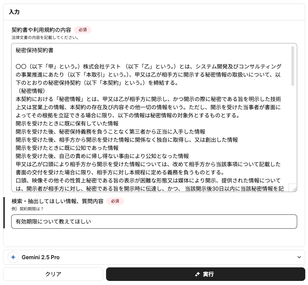Select the 検索・抽出してほしい情報、質問内容 label
The image size is (308, 285).
[57, 201]
